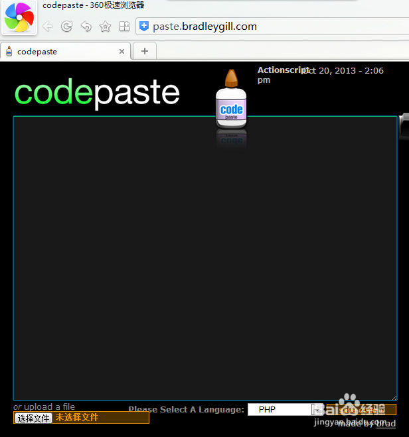Image resolution: width=409 pixels, height=437 pixels.
Task: Click the 选择文件 choose file button
Action: coord(33,418)
